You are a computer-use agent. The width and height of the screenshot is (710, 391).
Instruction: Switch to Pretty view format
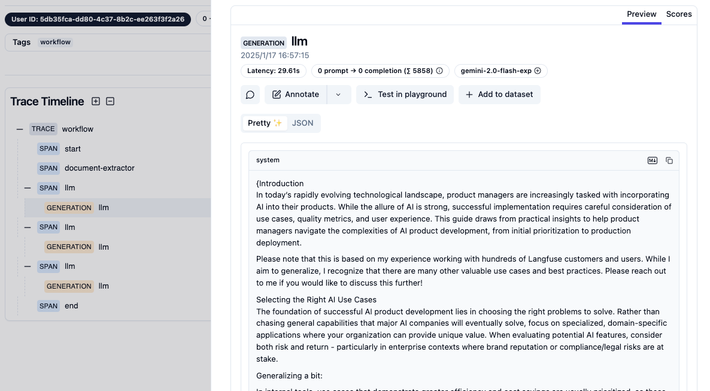click(x=264, y=123)
